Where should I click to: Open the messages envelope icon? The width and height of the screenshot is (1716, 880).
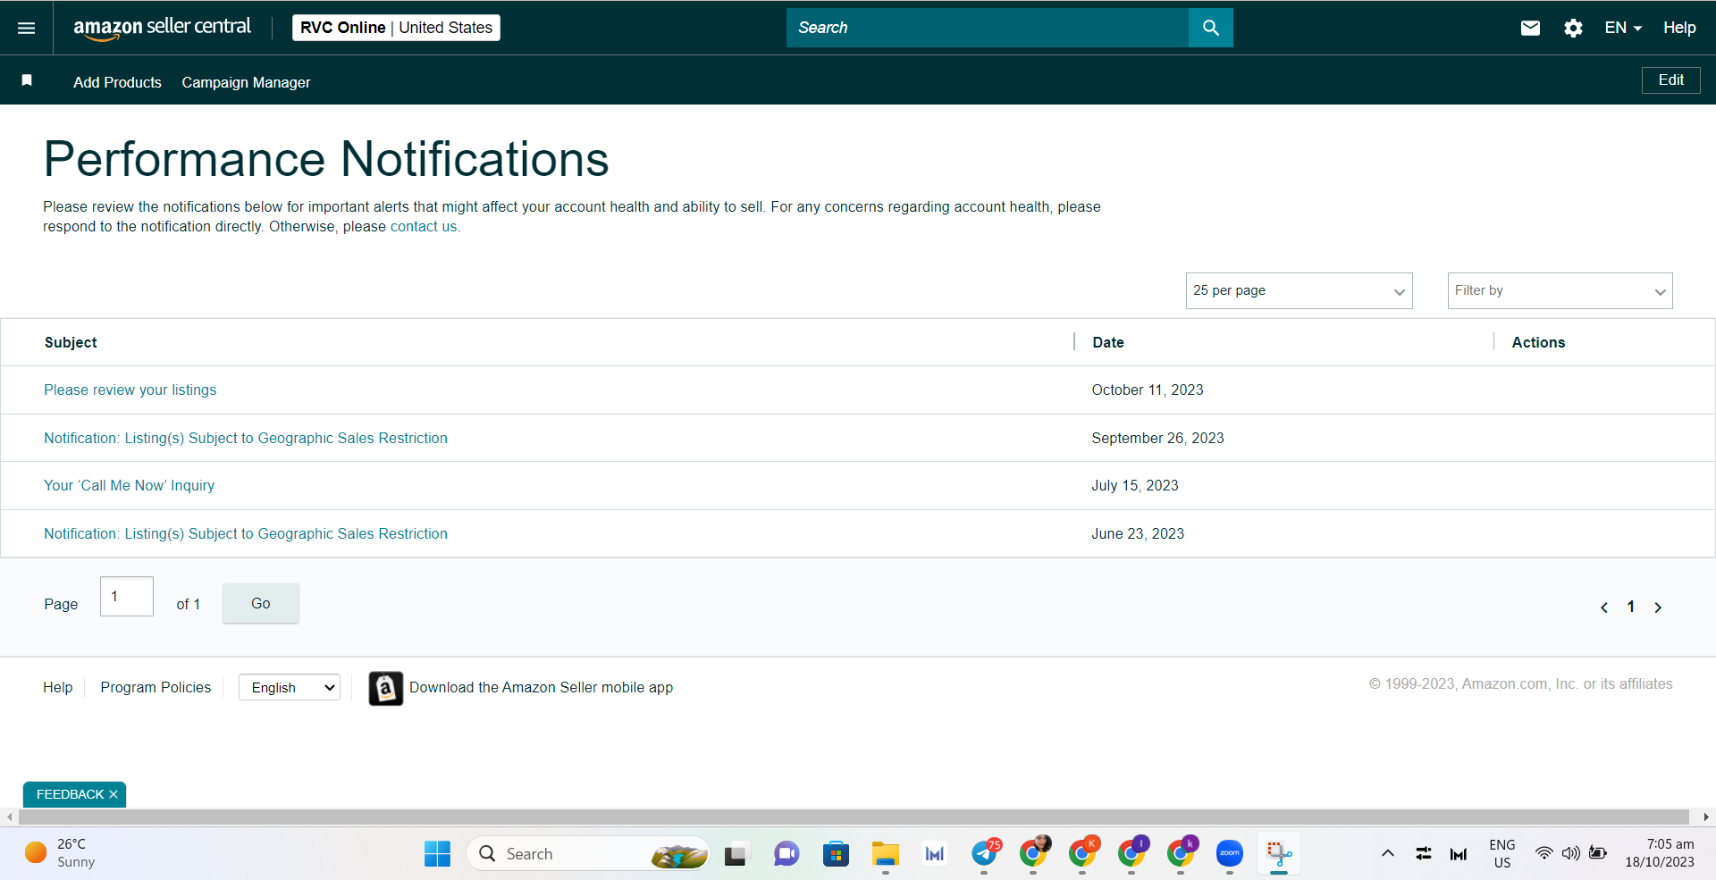(x=1530, y=28)
